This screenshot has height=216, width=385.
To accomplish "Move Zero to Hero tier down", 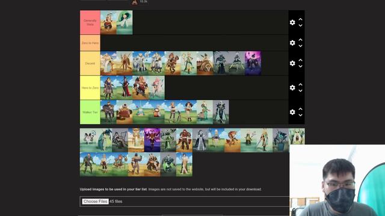I will (x=300, y=46).
